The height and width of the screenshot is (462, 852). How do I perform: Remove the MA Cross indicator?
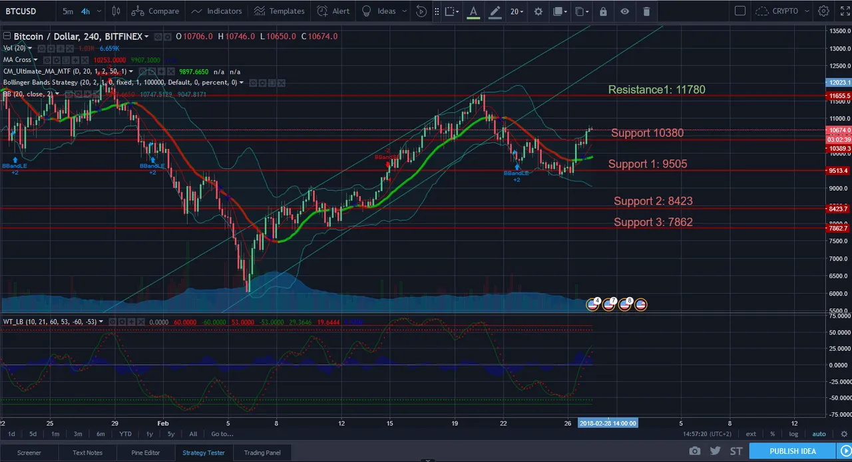pos(85,60)
